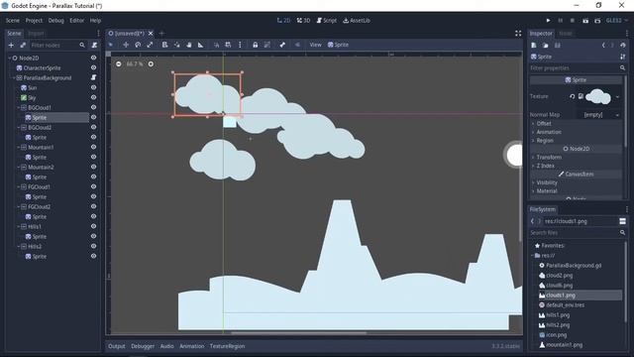This screenshot has height=357, width=634.
Task: Zoom out the 2D viewport
Action: (119, 63)
